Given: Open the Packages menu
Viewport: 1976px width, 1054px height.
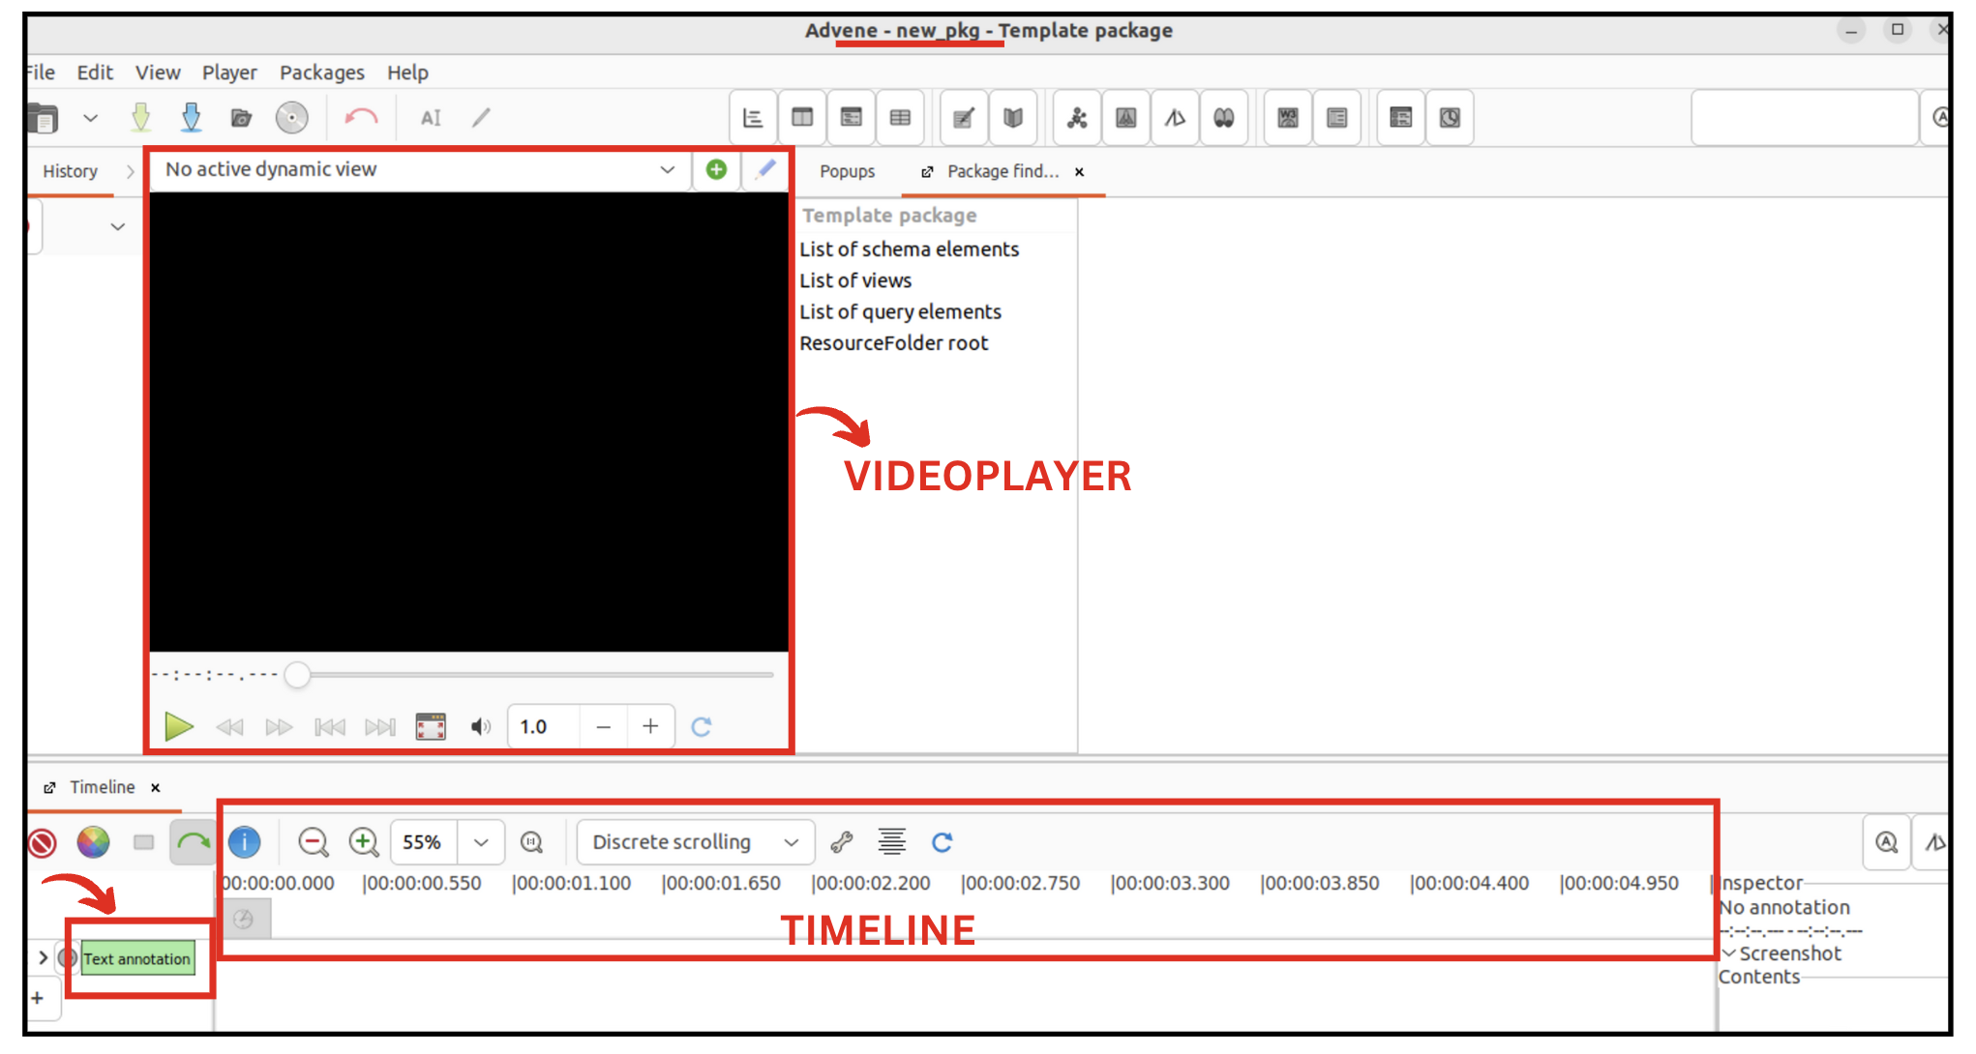Looking at the screenshot, I should pyautogui.click(x=322, y=73).
